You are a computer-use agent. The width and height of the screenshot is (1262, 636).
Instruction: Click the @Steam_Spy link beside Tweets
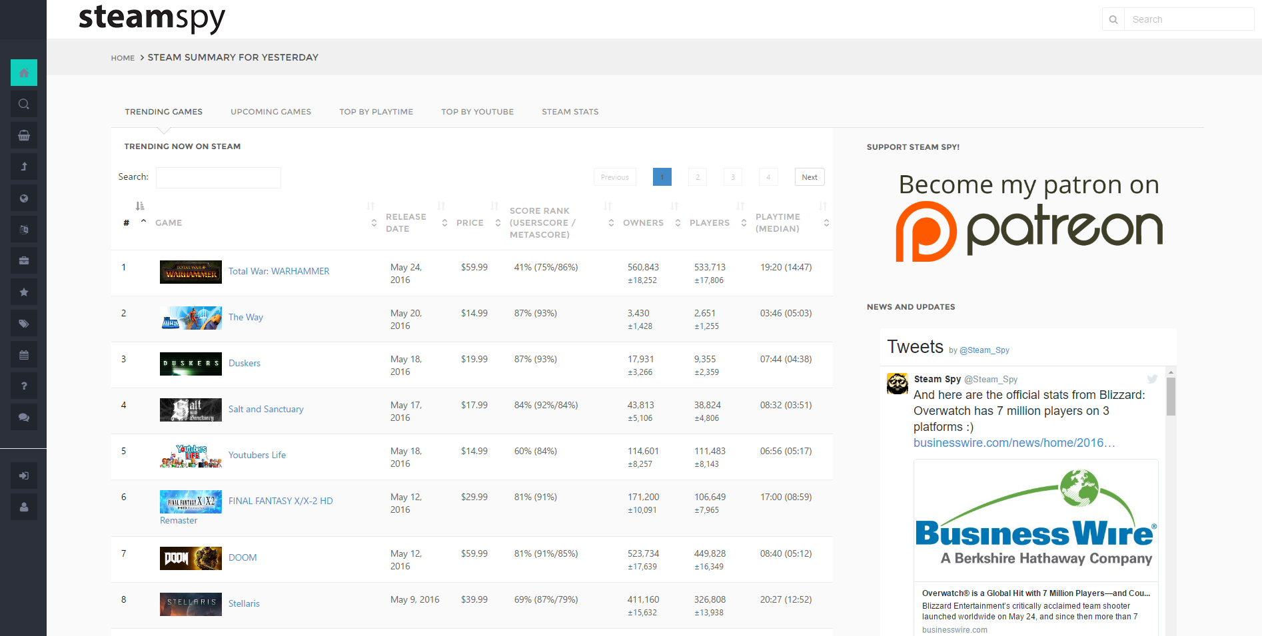[984, 350]
